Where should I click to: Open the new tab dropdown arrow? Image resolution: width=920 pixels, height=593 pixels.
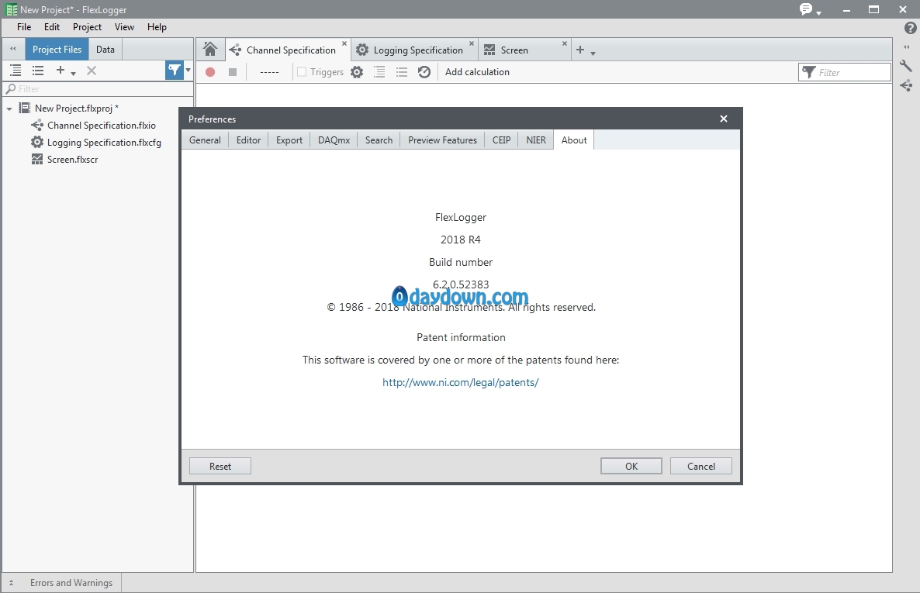[593, 53]
